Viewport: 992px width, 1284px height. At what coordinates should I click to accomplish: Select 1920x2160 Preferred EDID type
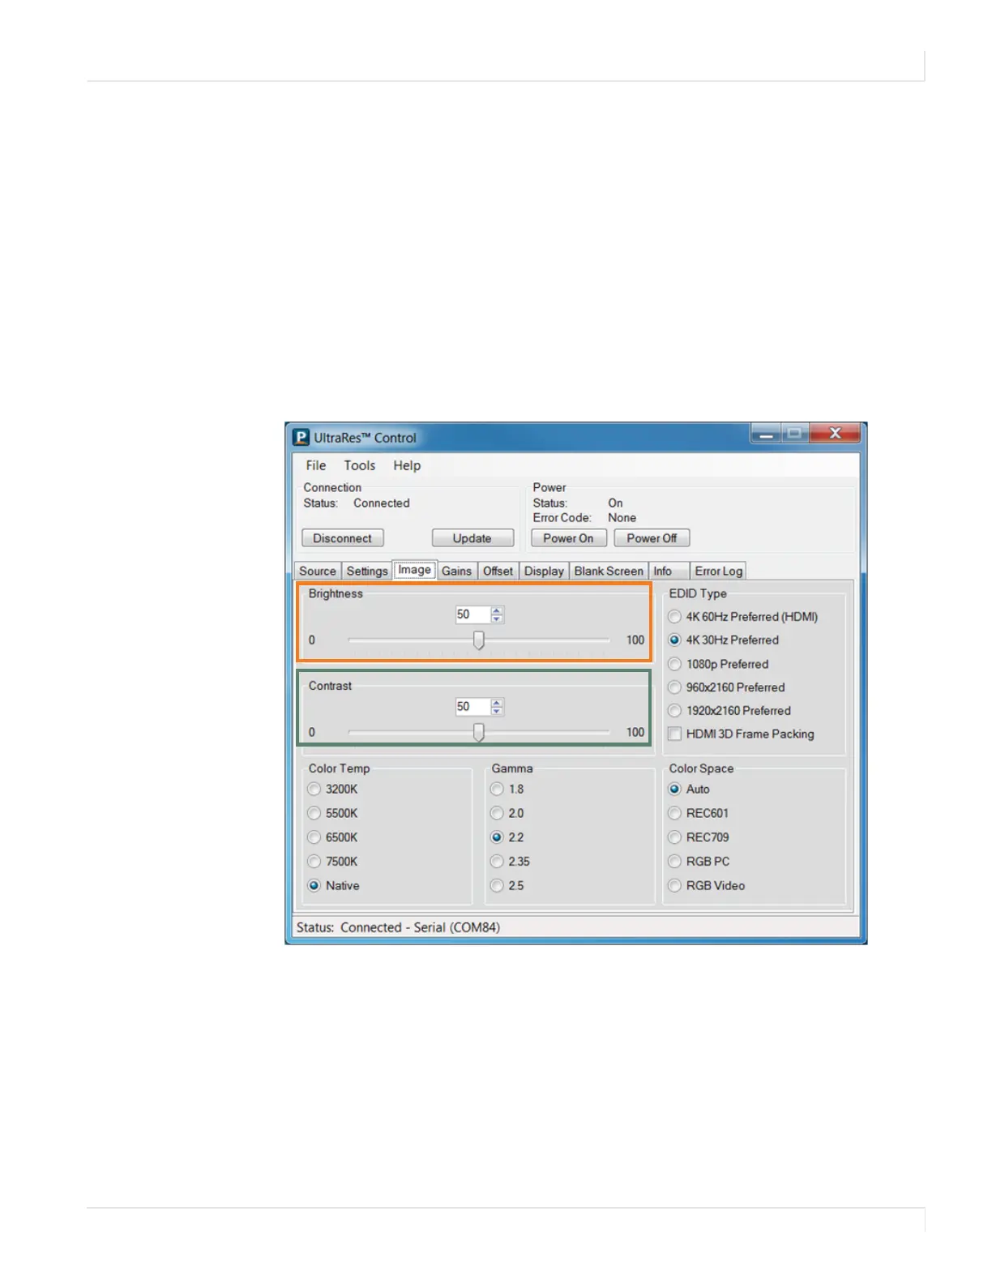(729, 711)
